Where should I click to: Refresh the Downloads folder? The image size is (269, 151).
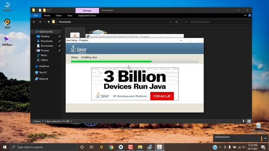177,22
